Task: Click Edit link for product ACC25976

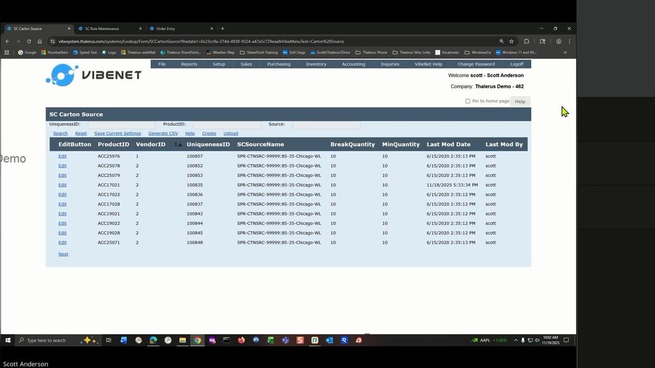Action: (x=62, y=156)
